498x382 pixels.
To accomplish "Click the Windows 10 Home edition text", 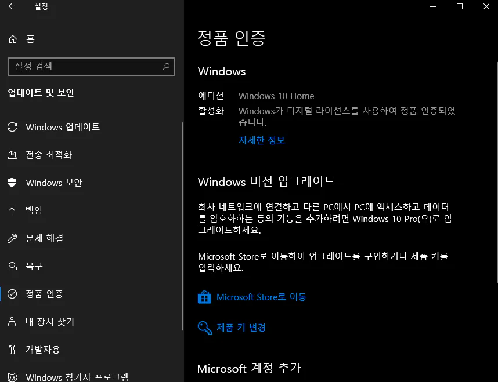I will [276, 96].
